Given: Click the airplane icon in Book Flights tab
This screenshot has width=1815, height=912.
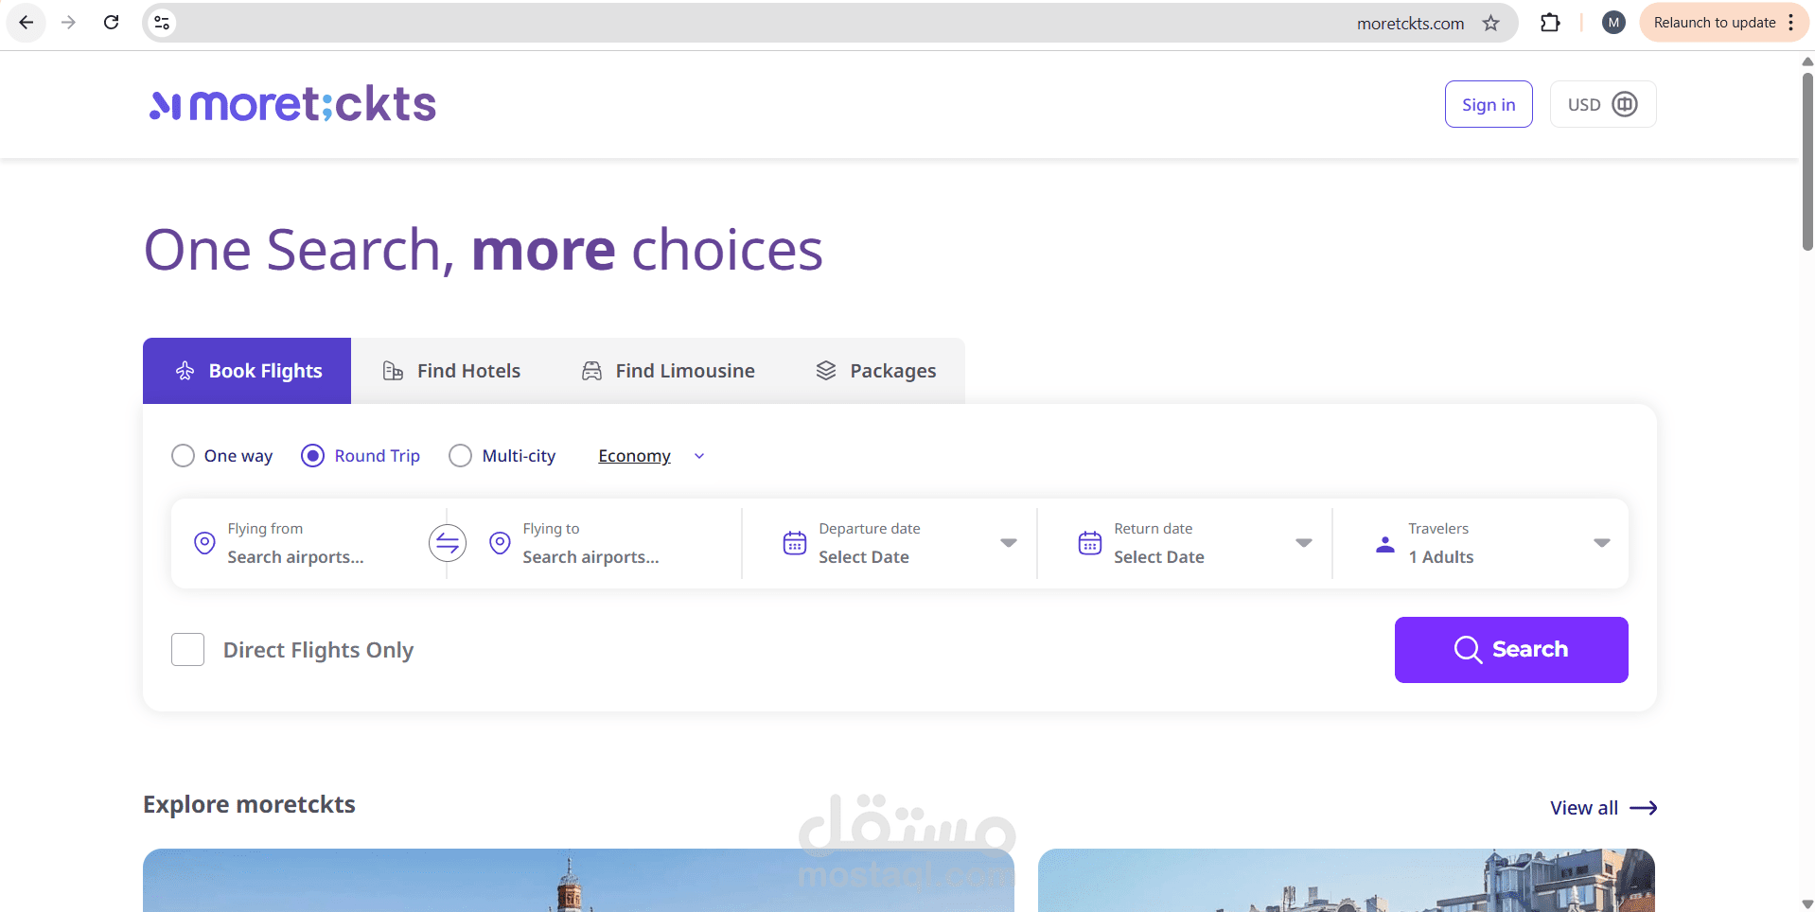Looking at the screenshot, I should (185, 371).
